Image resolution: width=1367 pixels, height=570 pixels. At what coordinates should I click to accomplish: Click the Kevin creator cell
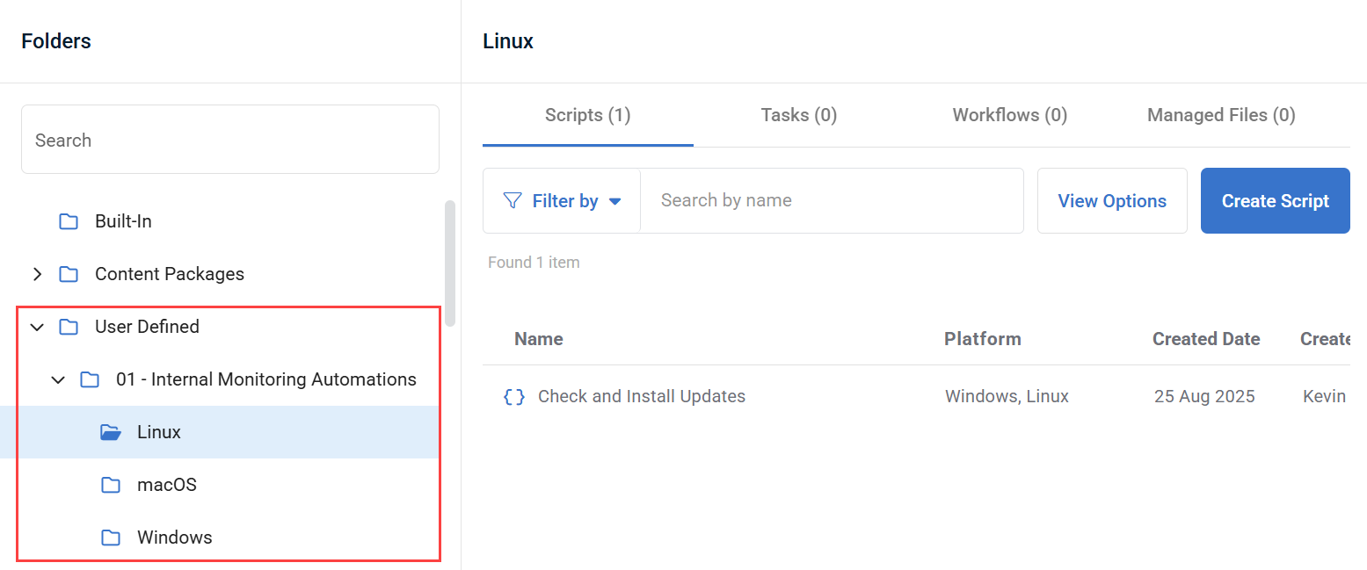click(x=1325, y=397)
